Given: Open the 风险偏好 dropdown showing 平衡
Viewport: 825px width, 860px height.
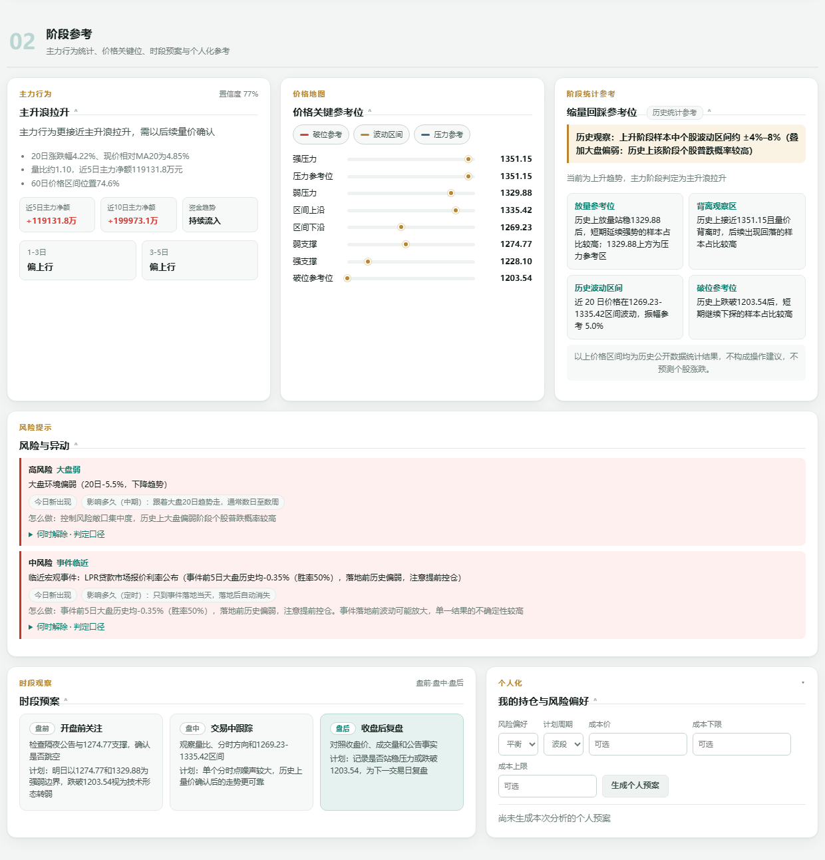Looking at the screenshot, I should [x=518, y=744].
